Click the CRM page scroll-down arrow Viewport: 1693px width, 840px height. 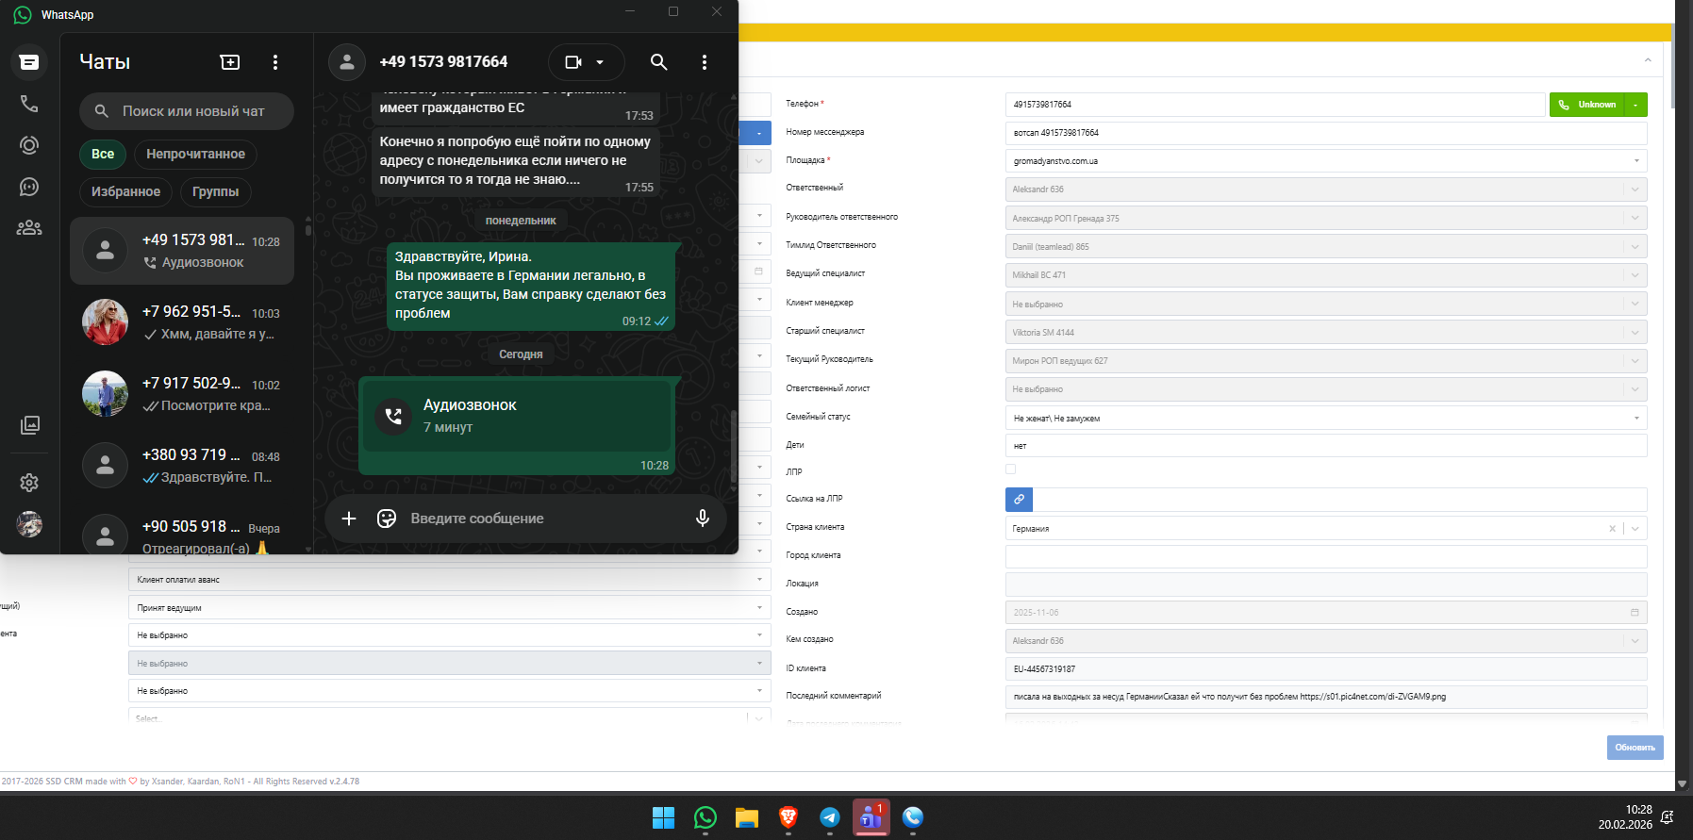pos(1682,783)
